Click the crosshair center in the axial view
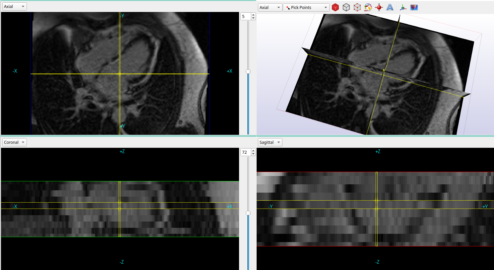 coord(120,74)
